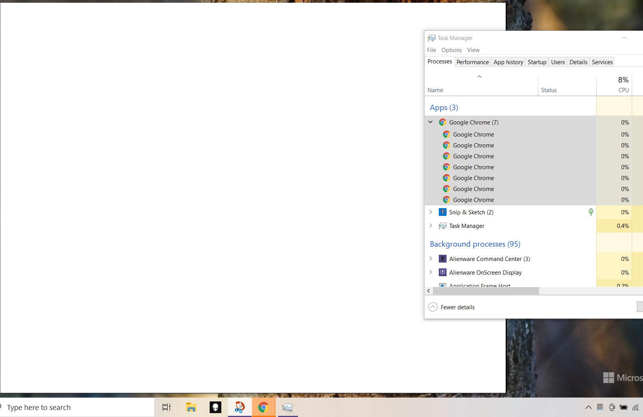Open the Wi-Fi network tray icon
This screenshot has height=417, width=643.
[x=636, y=407]
